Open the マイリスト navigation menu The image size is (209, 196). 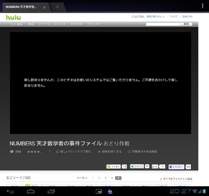94,24
